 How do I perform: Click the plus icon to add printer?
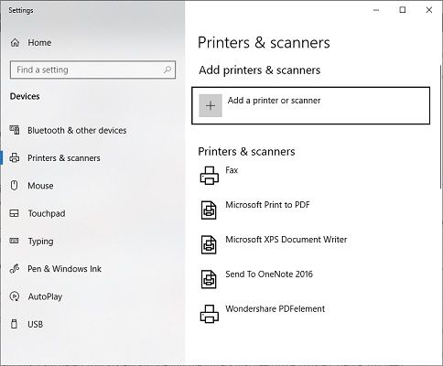(211, 105)
